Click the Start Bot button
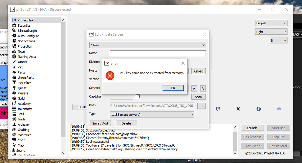This screenshot has height=163, width=302. [x=278, y=128]
